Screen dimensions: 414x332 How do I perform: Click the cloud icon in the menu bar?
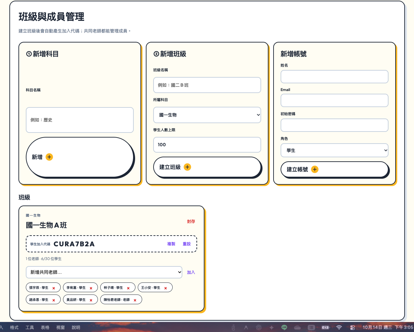click(297, 327)
